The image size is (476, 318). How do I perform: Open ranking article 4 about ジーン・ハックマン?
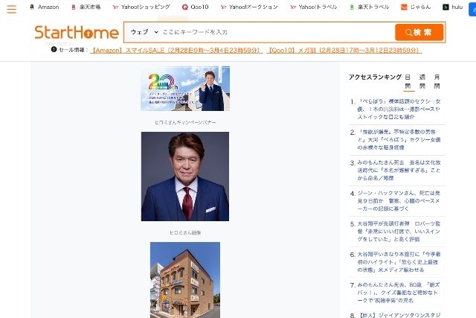tap(399, 200)
